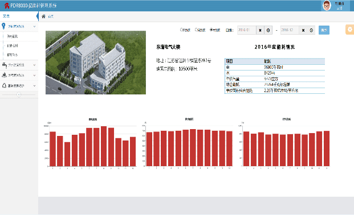Open the first submenu item under the pin section

click(x=13, y=36)
